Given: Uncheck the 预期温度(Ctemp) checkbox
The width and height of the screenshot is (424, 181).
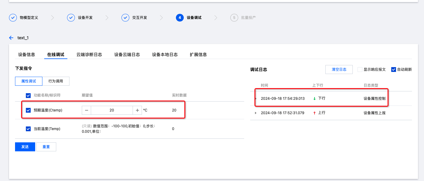Looking at the screenshot, I should pyautogui.click(x=28, y=110).
